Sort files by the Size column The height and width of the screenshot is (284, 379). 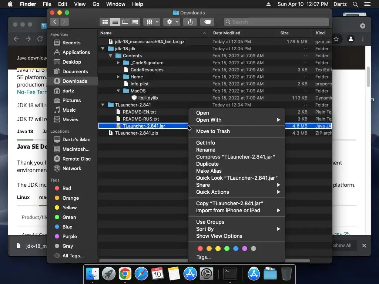(x=294, y=33)
